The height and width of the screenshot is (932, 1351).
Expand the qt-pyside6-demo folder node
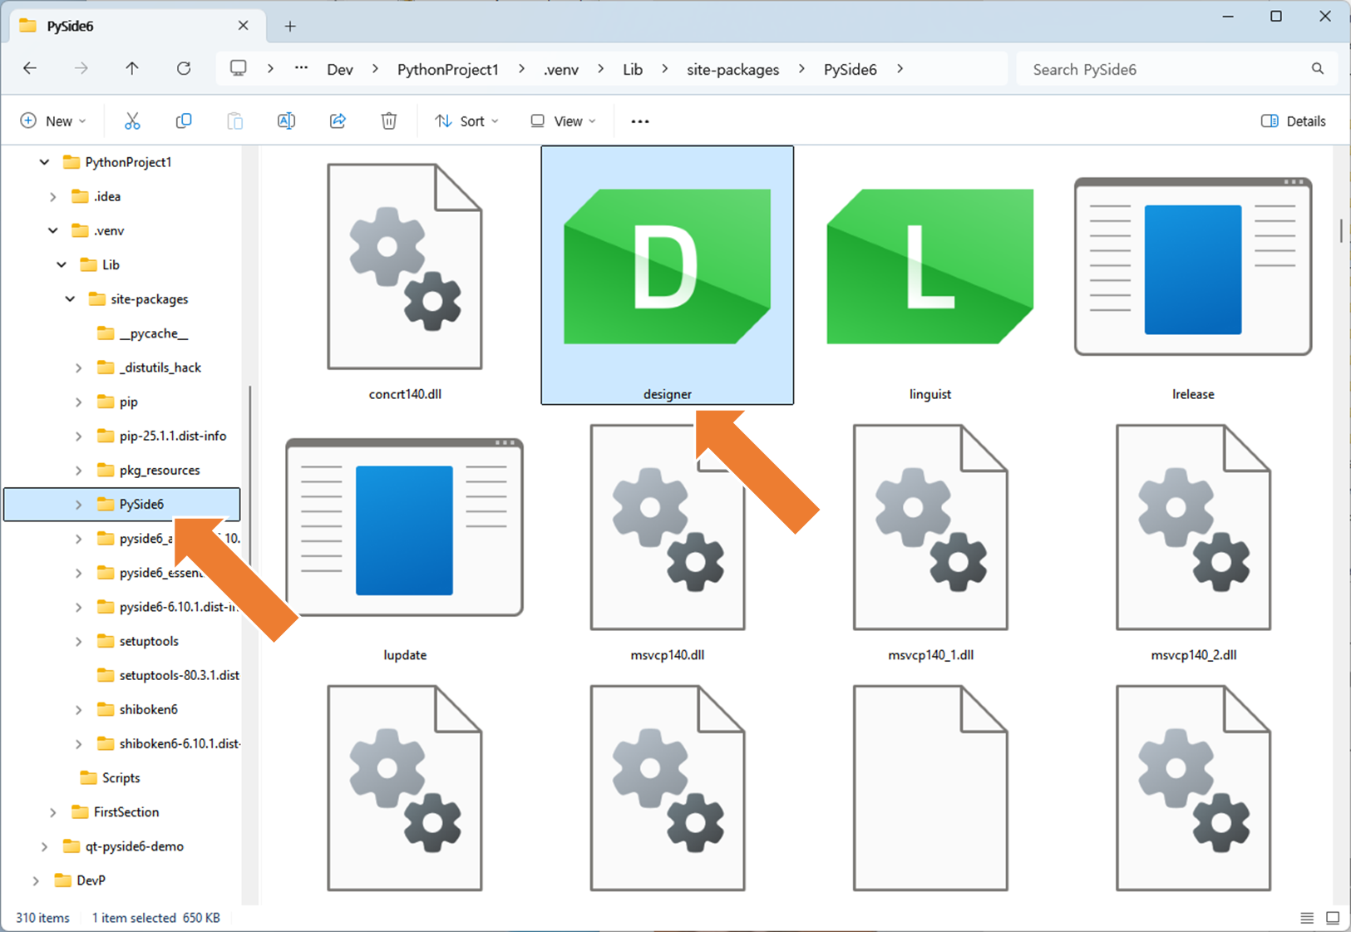click(44, 846)
